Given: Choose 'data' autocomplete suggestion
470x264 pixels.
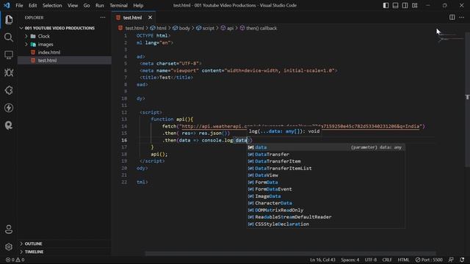Looking at the screenshot, I should tap(326, 147).
